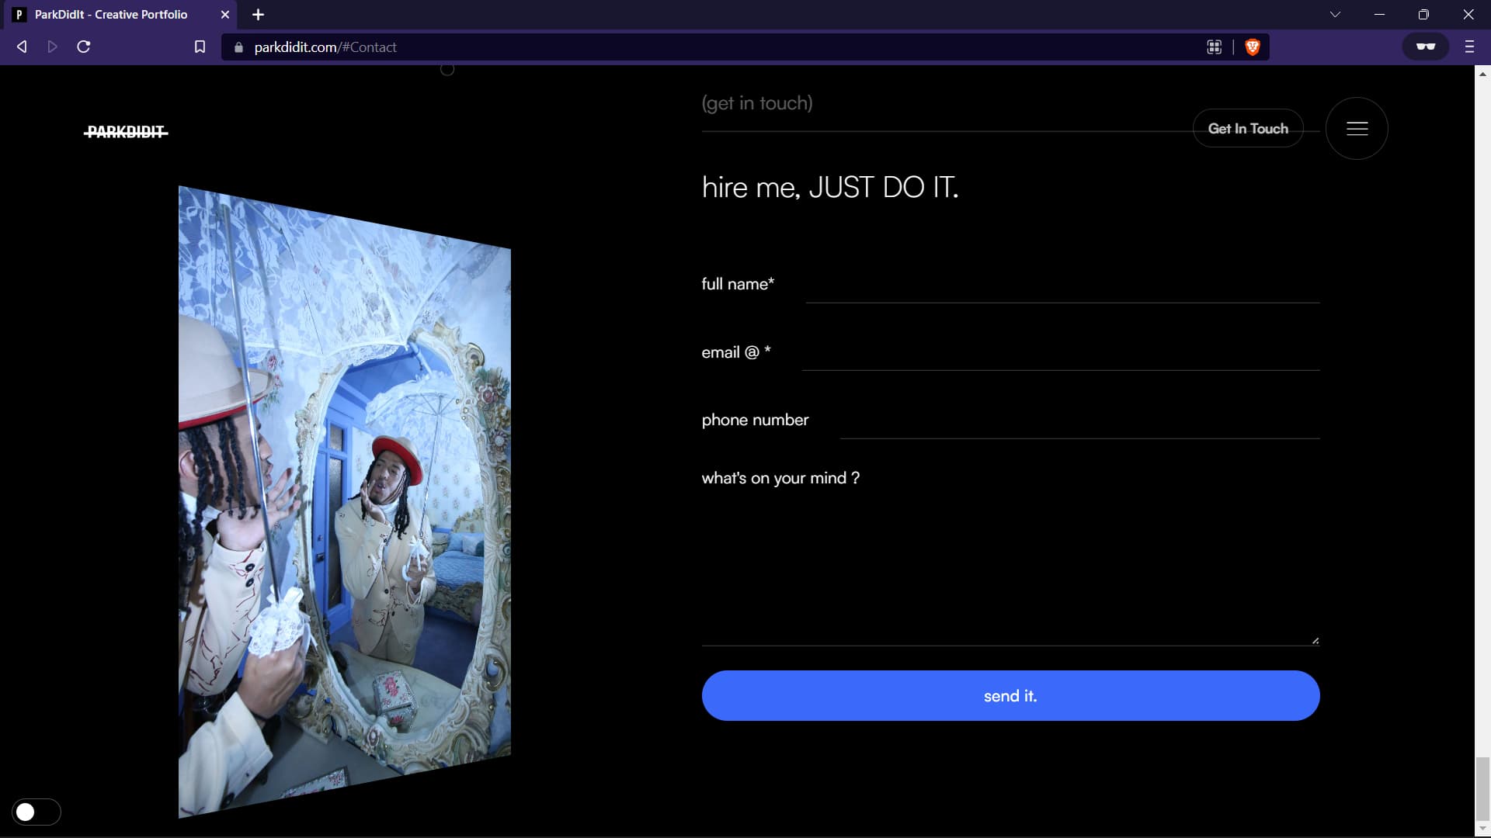Open the browser main menu
This screenshot has height=838, width=1491.
[1469, 47]
